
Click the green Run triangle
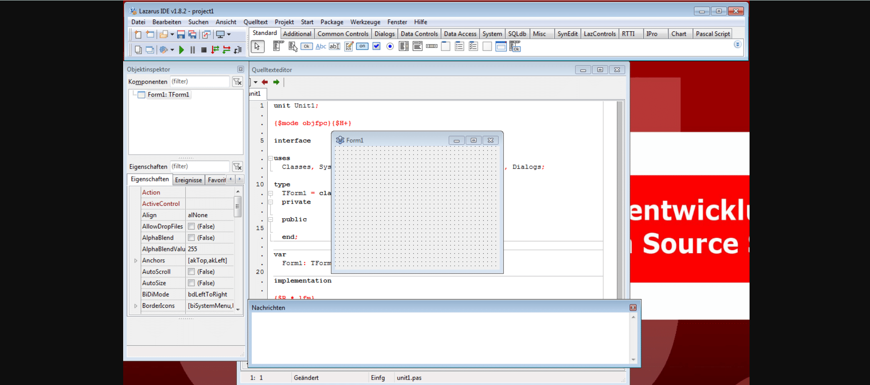(181, 50)
